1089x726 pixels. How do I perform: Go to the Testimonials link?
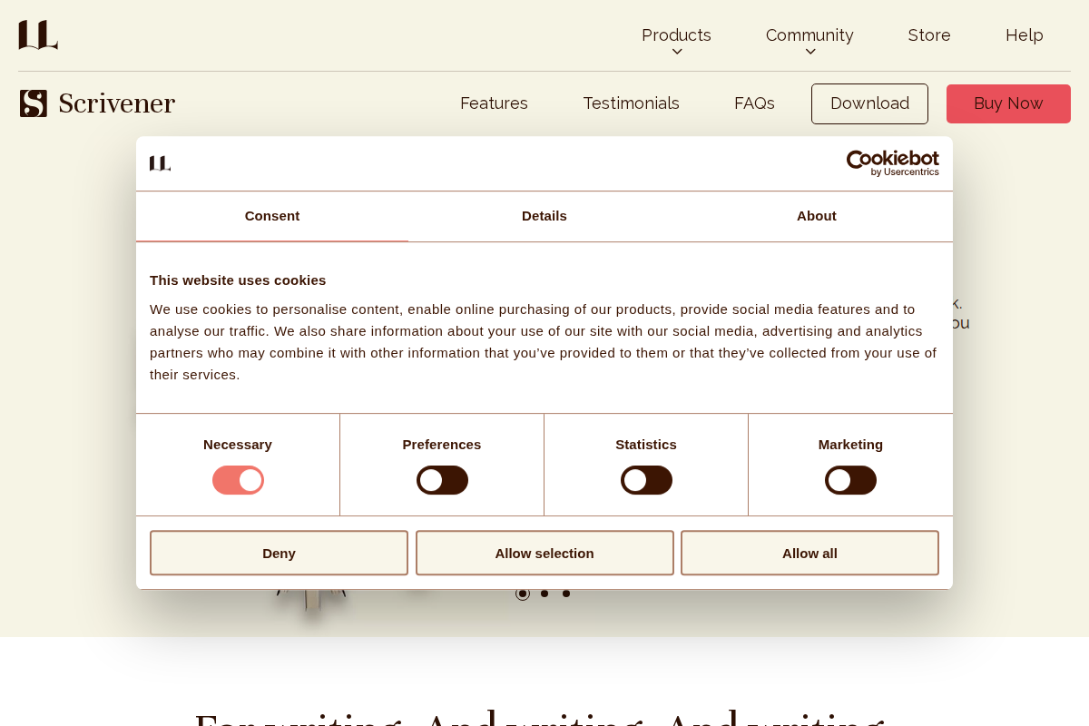(x=631, y=103)
